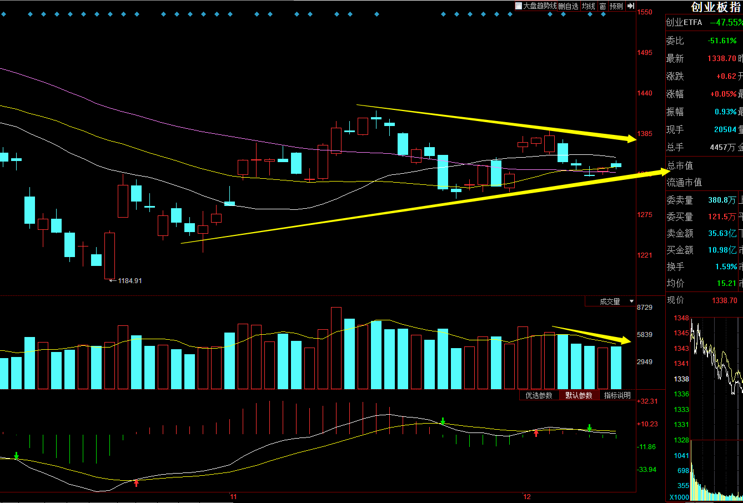Click the 1495 price axis label
The width and height of the screenshot is (743, 503).
pos(645,53)
